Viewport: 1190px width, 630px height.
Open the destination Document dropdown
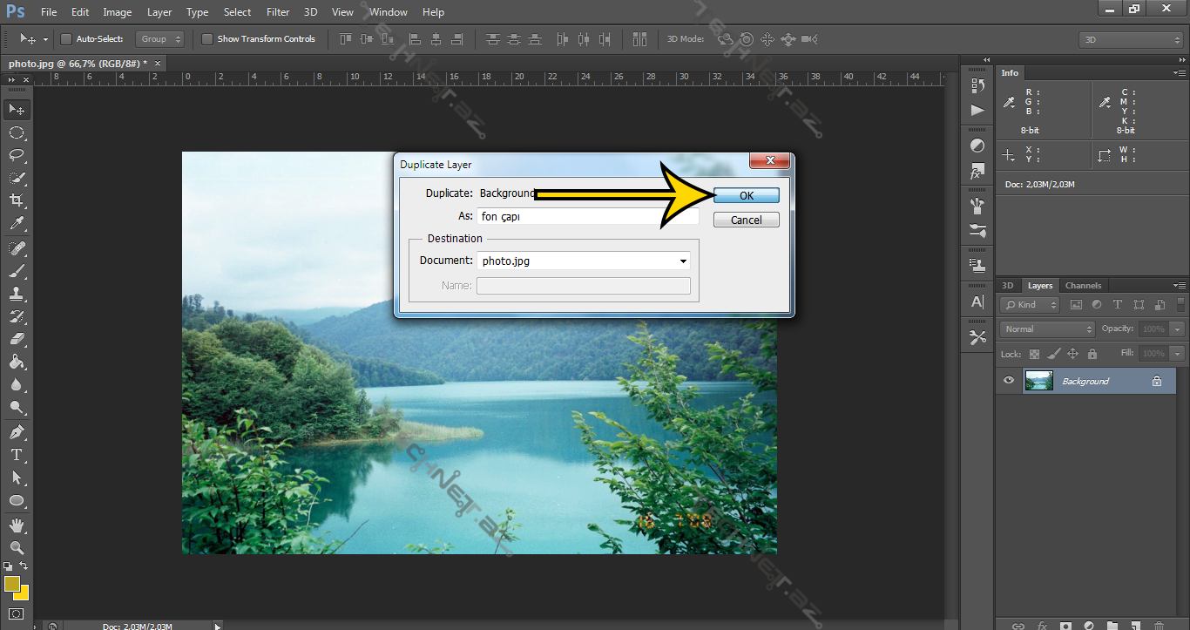click(x=584, y=261)
